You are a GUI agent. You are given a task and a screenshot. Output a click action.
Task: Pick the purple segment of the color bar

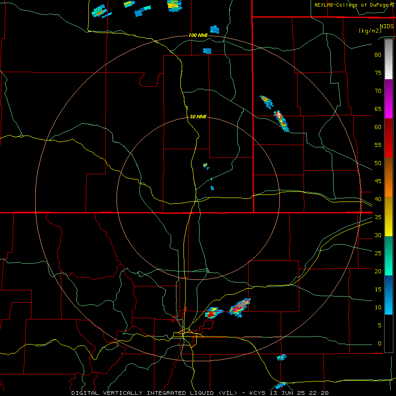point(389,99)
